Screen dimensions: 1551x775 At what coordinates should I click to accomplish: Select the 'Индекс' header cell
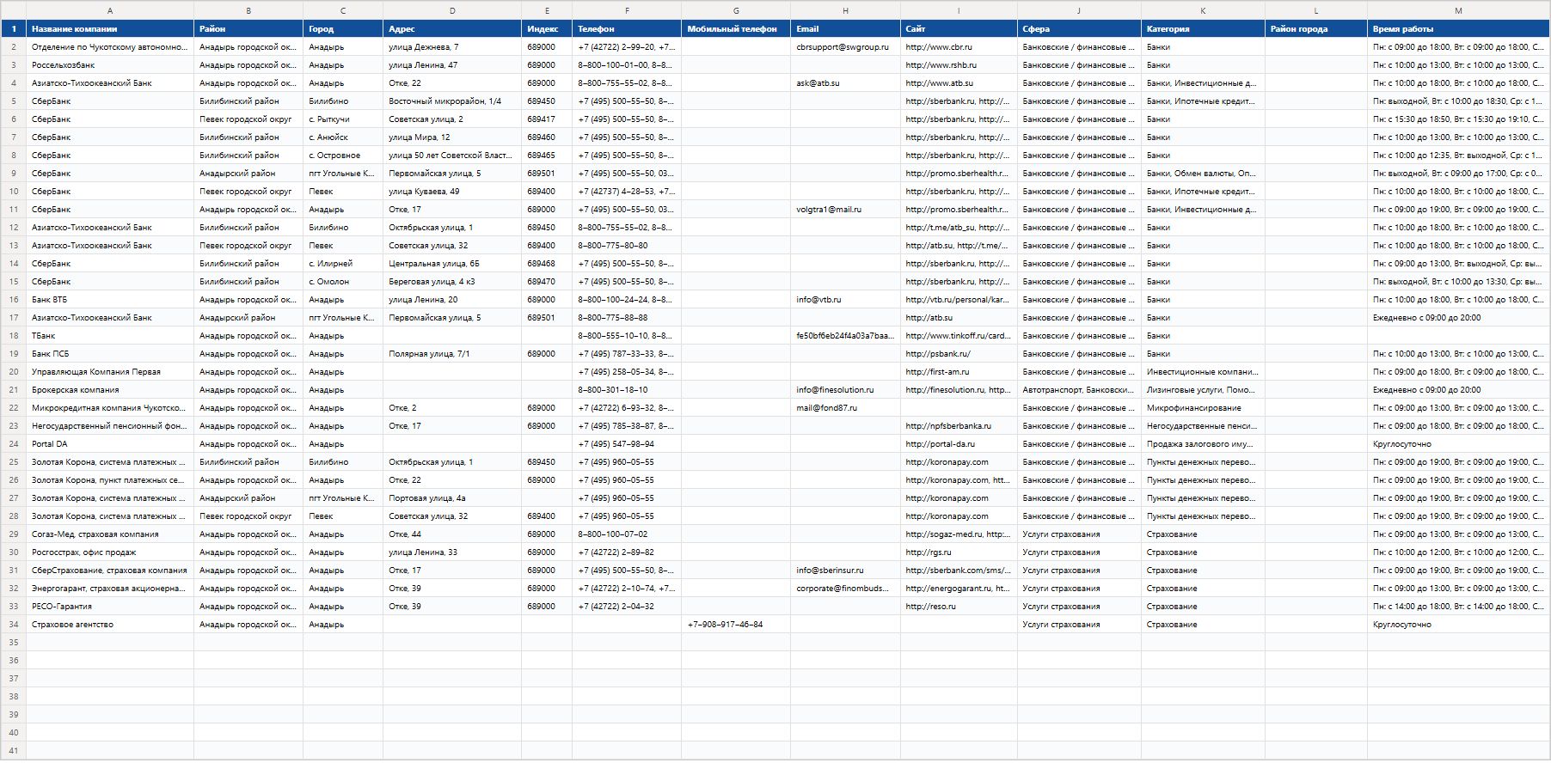tap(547, 28)
